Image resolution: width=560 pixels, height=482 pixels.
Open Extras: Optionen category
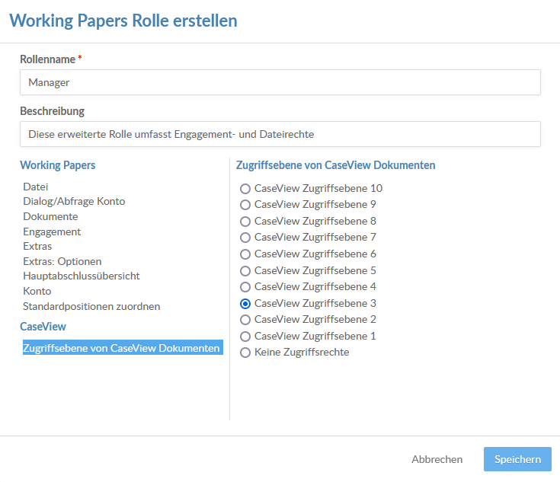(62, 261)
